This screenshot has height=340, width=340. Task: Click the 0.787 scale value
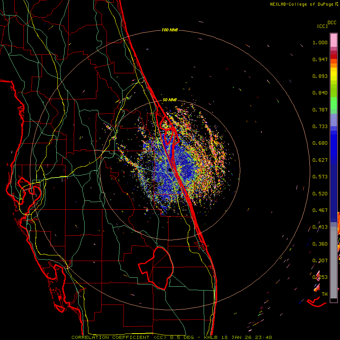click(320, 110)
